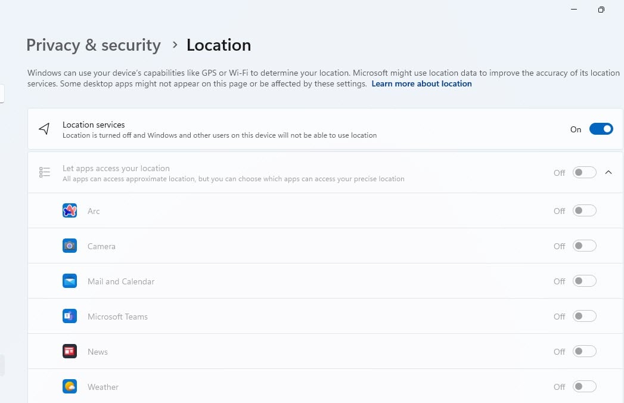Click the Mail and Calendar app icon
624x403 pixels.
[70, 281]
